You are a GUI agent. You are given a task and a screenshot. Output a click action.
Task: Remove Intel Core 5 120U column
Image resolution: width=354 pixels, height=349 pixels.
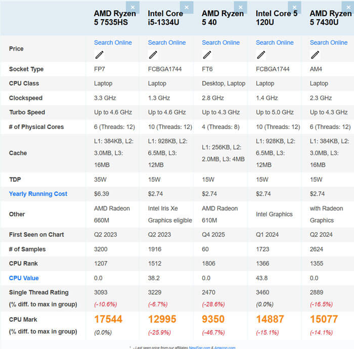[x=295, y=7]
